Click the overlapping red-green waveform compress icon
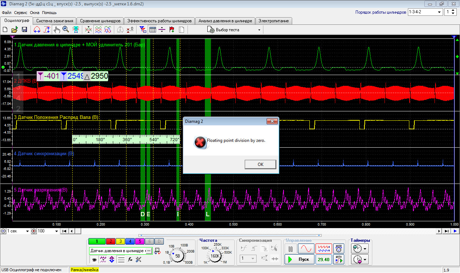460x273 pixels. pyautogui.click(x=88, y=30)
